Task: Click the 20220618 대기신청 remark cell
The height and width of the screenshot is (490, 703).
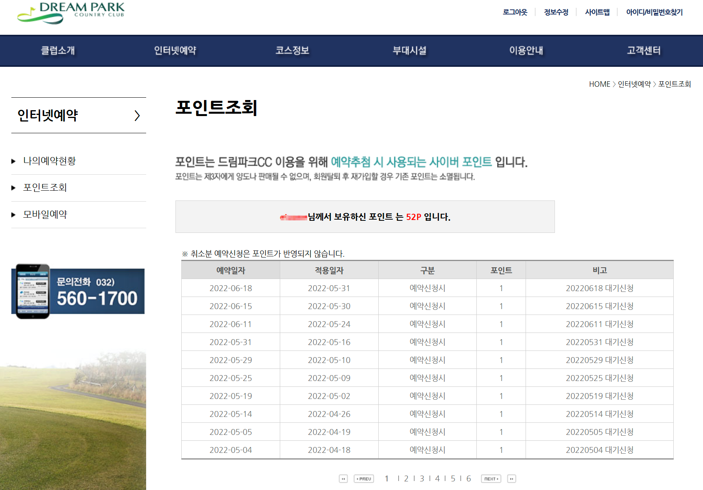Action: tap(600, 288)
